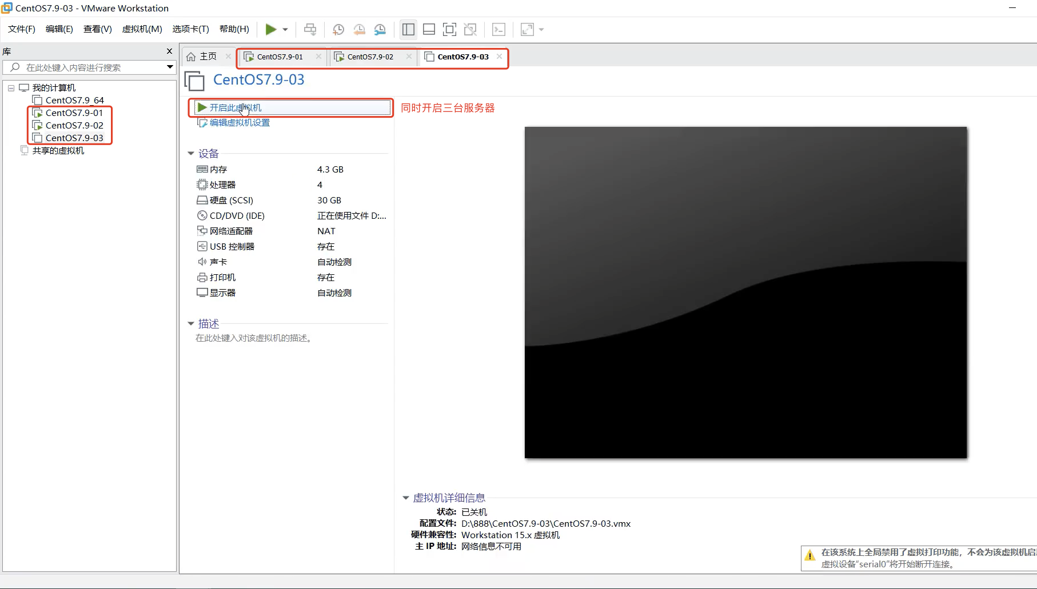This screenshot has height=589, width=1037.
Task: Open the library search dropdown arrow
Action: tap(170, 67)
